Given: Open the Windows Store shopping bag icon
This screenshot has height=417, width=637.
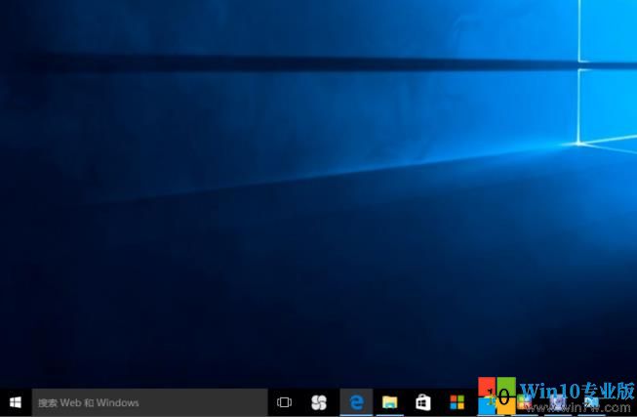Looking at the screenshot, I should (423, 402).
